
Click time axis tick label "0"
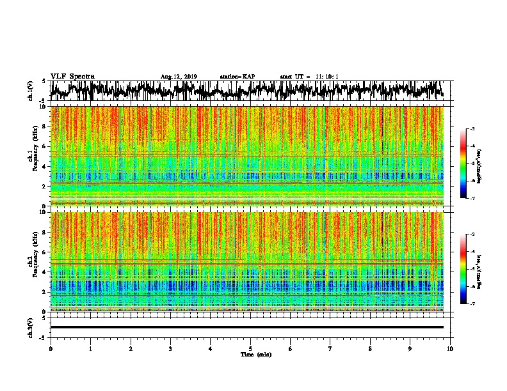click(51, 349)
